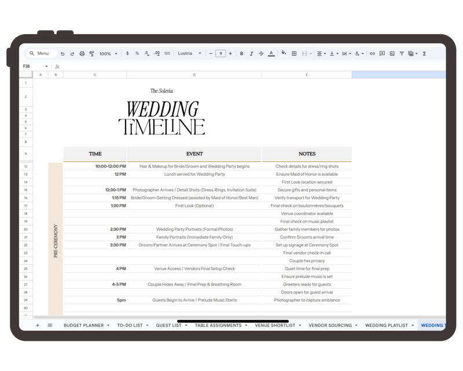Click the Functions sigma icon
The width and height of the screenshot is (463, 371).
424,53
